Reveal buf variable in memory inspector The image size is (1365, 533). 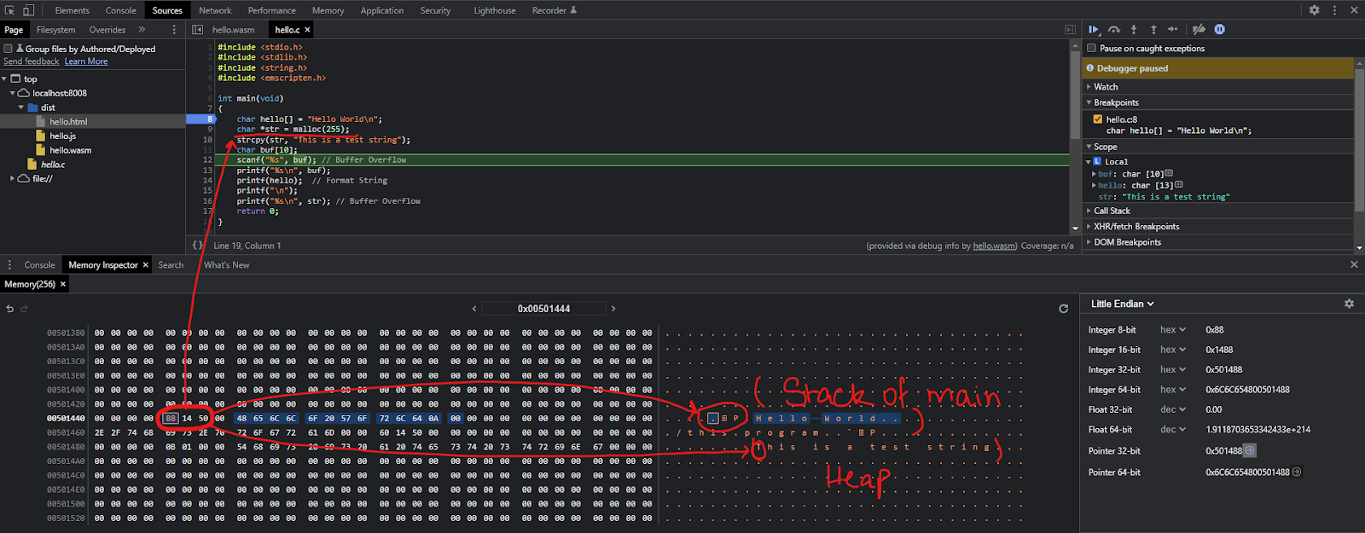[1169, 174]
